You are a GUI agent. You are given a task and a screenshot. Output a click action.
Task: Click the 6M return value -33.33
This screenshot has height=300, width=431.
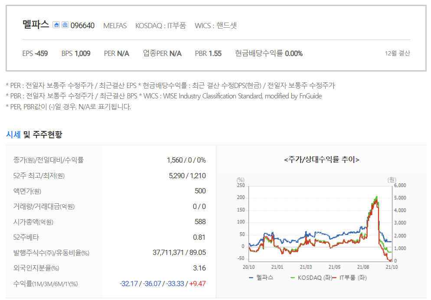click(x=175, y=284)
